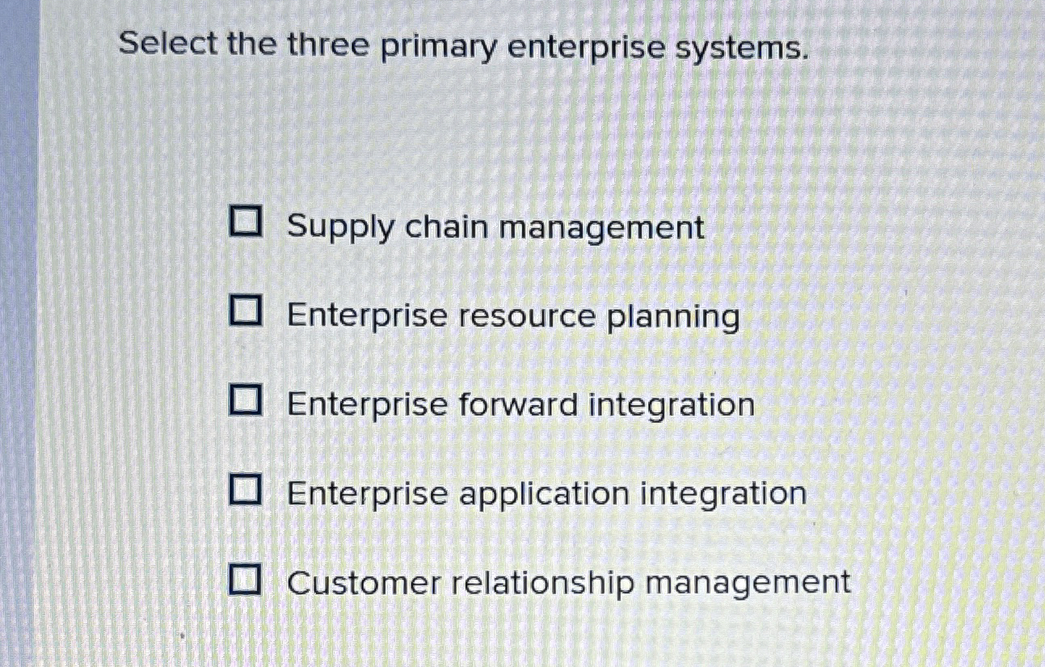Select the Supply chain management option label

coord(496,227)
